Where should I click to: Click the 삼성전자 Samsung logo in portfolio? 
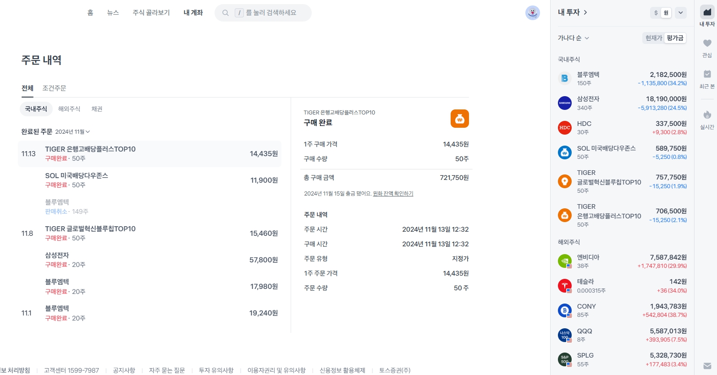click(x=565, y=103)
